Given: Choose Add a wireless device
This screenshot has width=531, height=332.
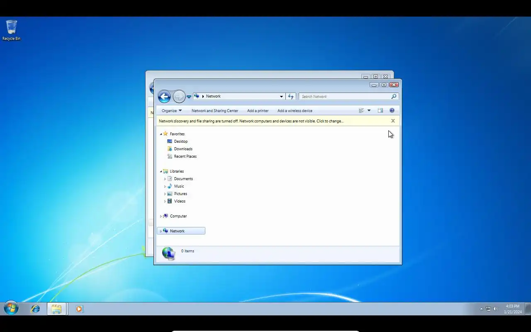Looking at the screenshot, I should coord(295,111).
